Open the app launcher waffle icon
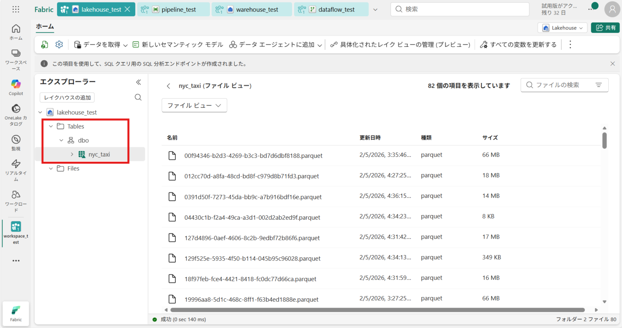 pyautogui.click(x=16, y=9)
